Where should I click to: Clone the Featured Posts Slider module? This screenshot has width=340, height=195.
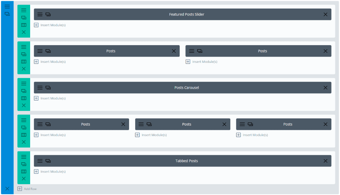48,14
